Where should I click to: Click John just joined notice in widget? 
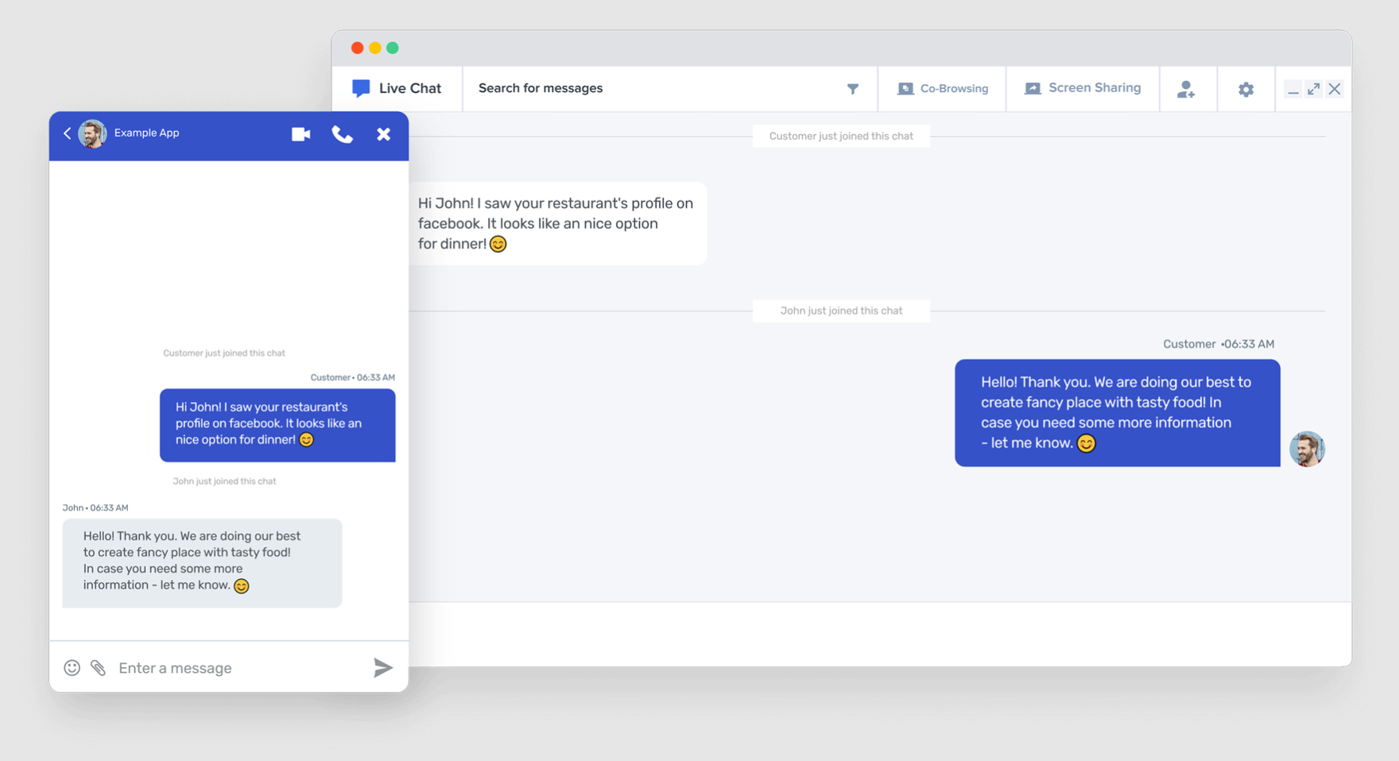[224, 481]
